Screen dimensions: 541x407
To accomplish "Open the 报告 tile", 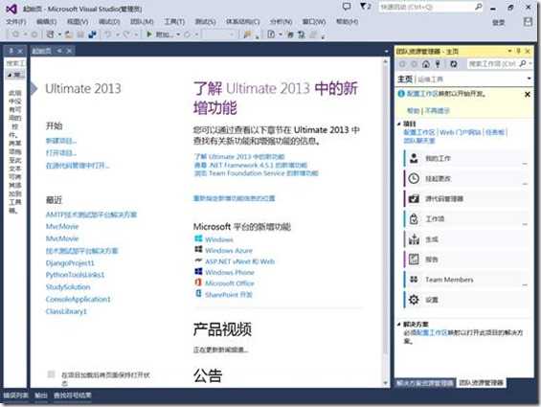I will pos(465,260).
